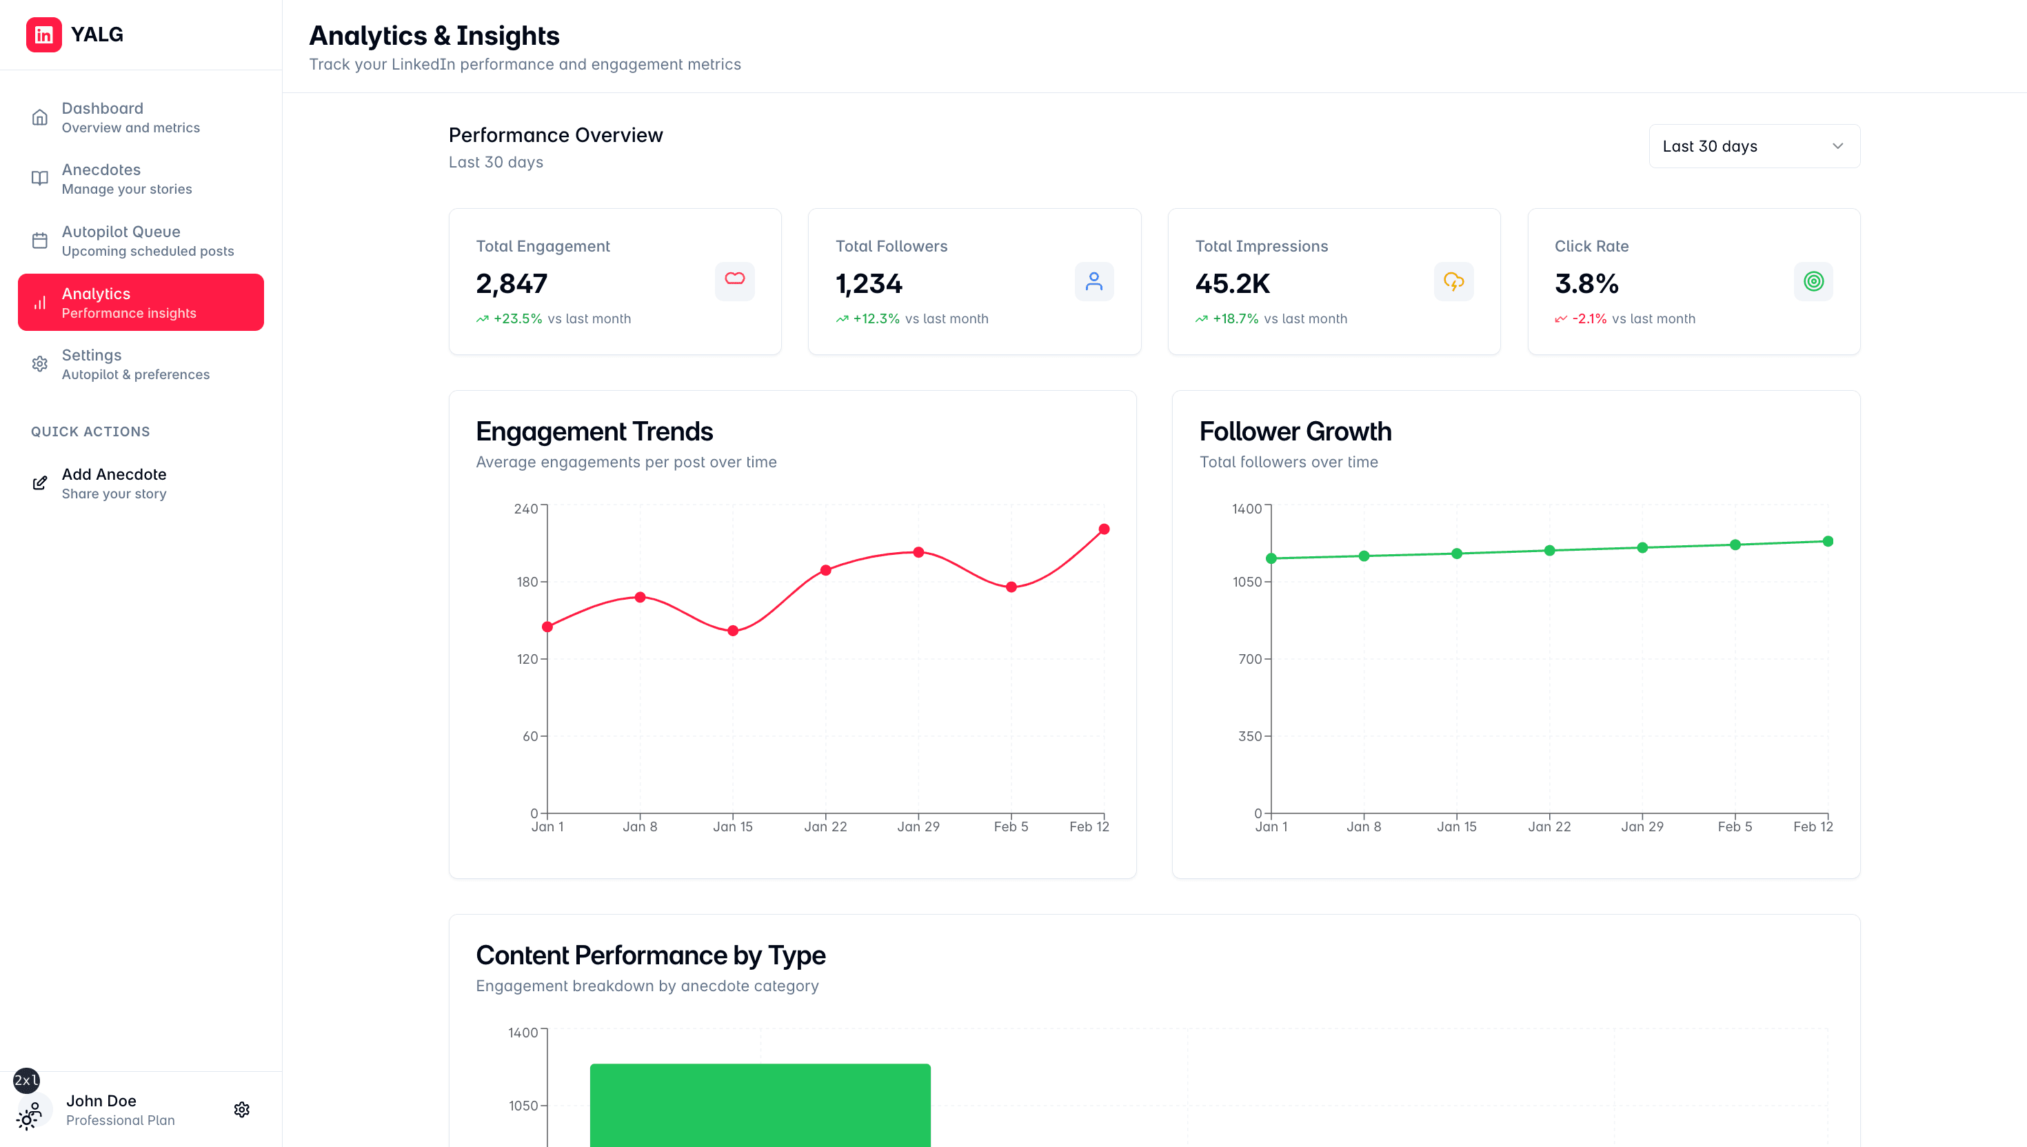The image size is (2027, 1147).
Task: Click the Engagement Trends data point for Jan 22
Action: click(x=825, y=570)
